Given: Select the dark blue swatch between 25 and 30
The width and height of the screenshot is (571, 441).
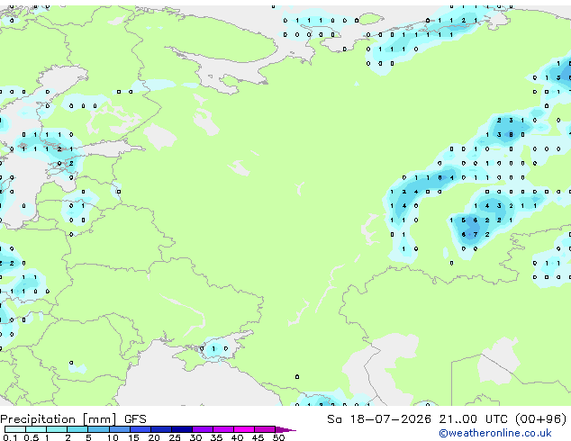Looking at the screenshot, I should pyautogui.click(x=182, y=429).
